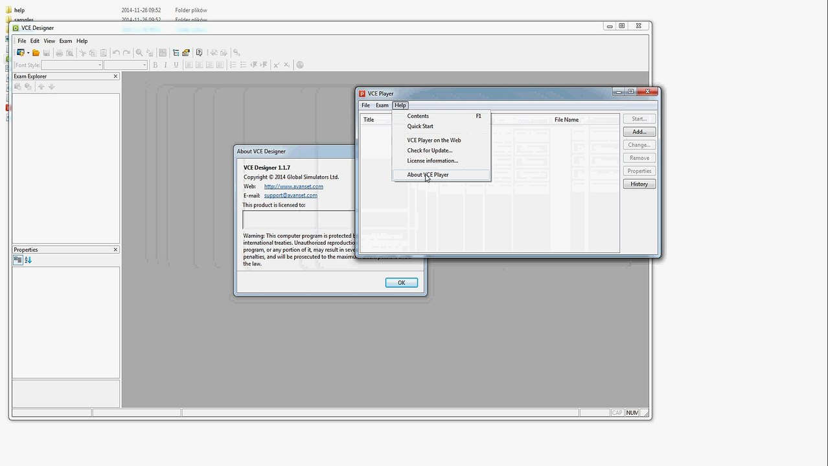Screen dimensions: 828x466
Task: Open Edit menu in VCE Designer
Action: pyautogui.click(x=35, y=41)
